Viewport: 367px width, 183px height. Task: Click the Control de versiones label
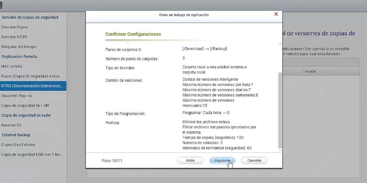point(124,81)
